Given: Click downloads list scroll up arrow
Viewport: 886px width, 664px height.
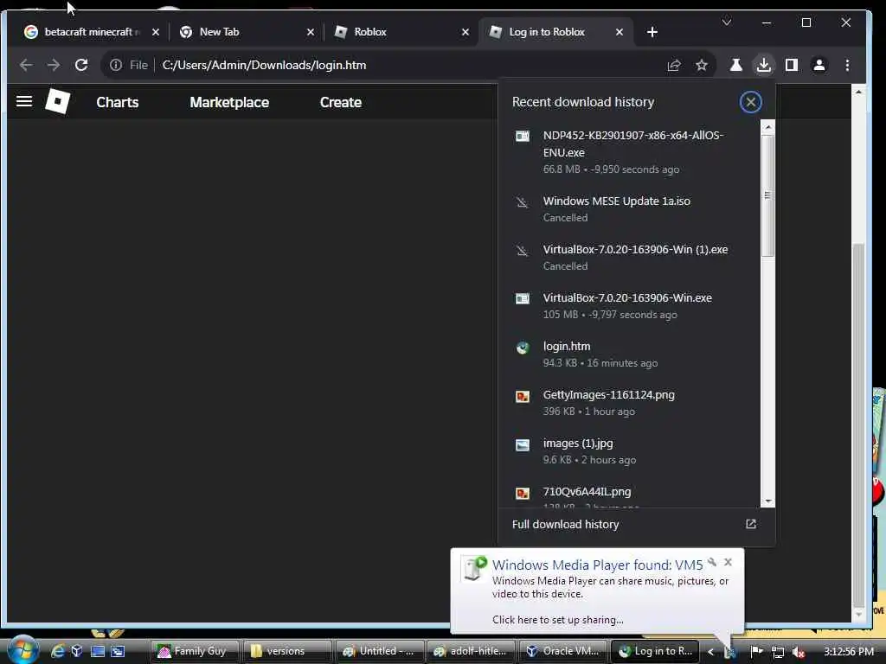Looking at the screenshot, I should (767, 128).
